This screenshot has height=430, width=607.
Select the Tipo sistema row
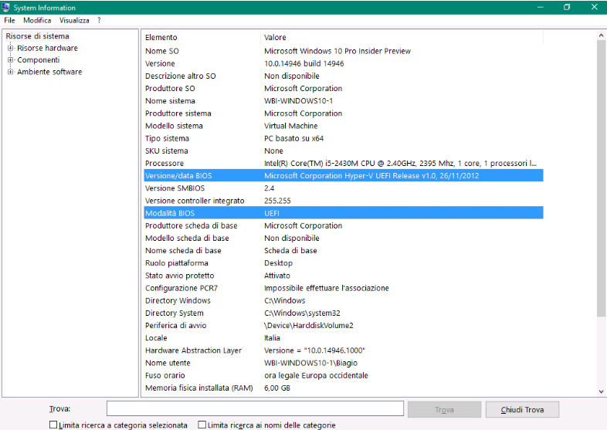coord(344,138)
